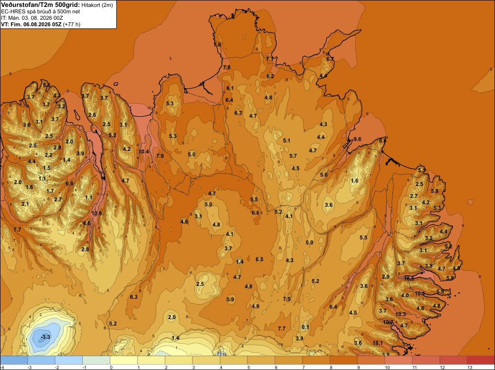The height and width of the screenshot is (370, 495).
Task: Click the 10.7 temperature value
Action: (x=388, y=322)
